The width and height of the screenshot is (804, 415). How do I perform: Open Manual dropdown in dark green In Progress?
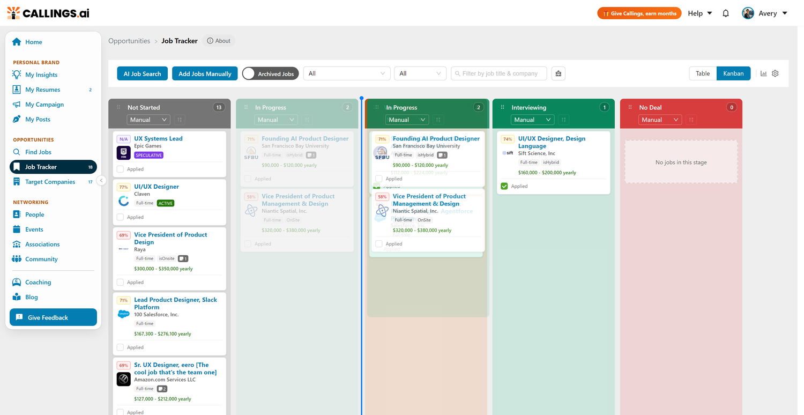[407, 120]
